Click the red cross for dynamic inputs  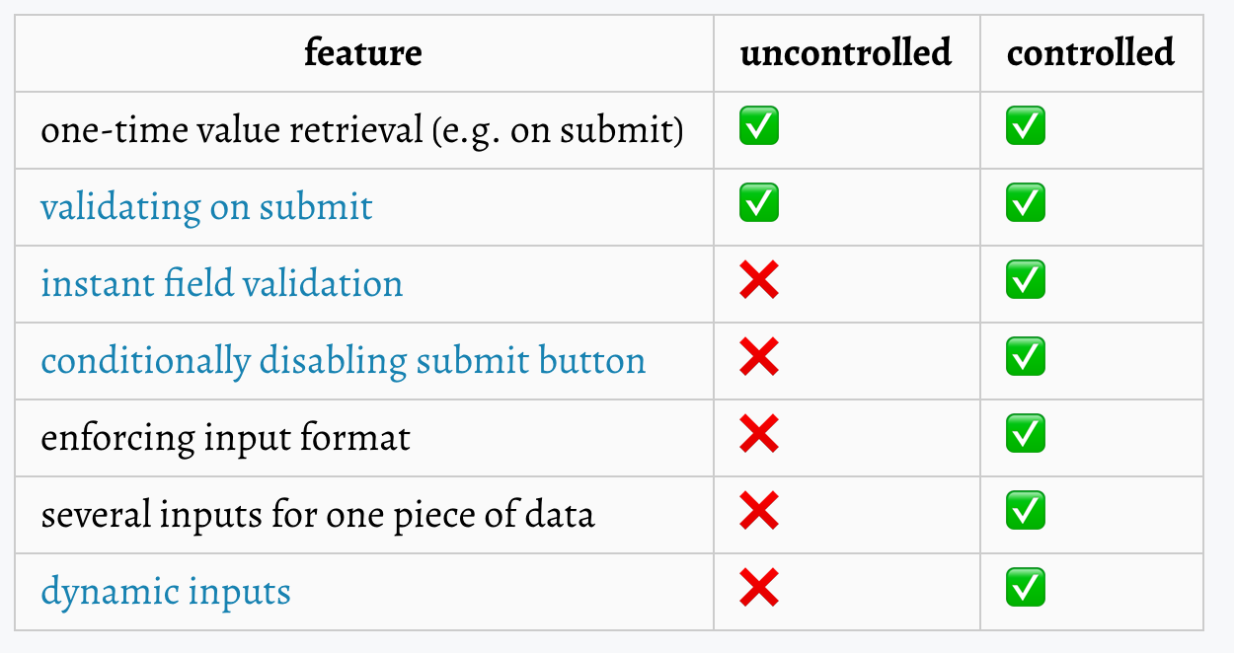click(x=758, y=589)
